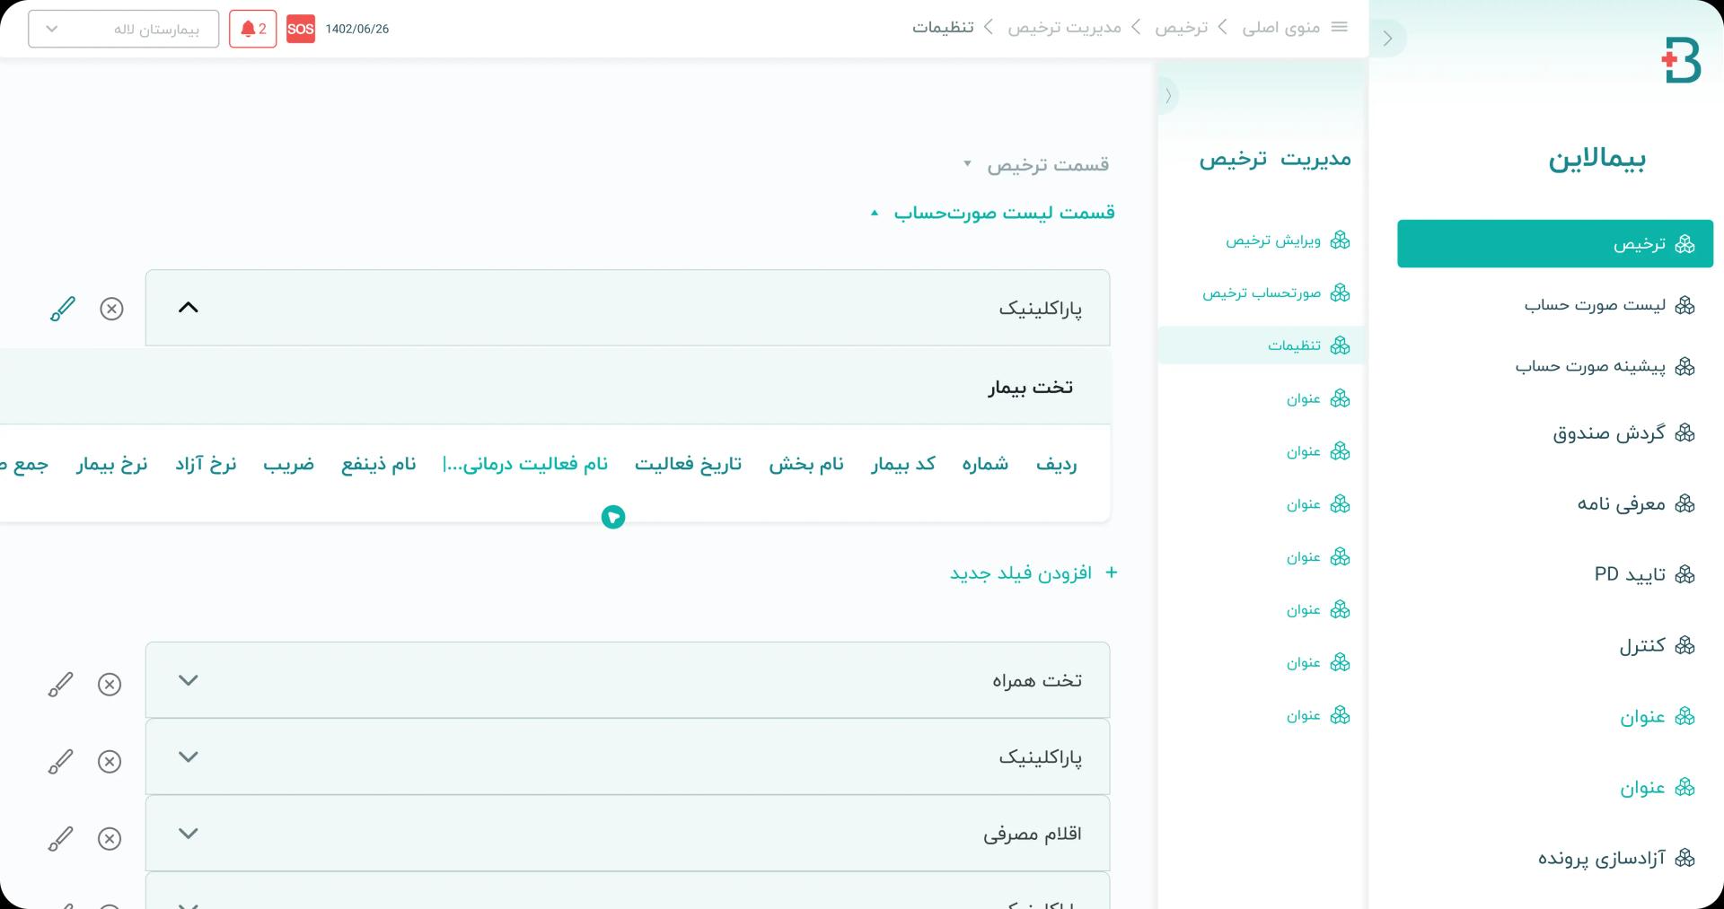Go to منوی اصلی breadcrumb
Screen dimensions: 1724x909
(1280, 28)
